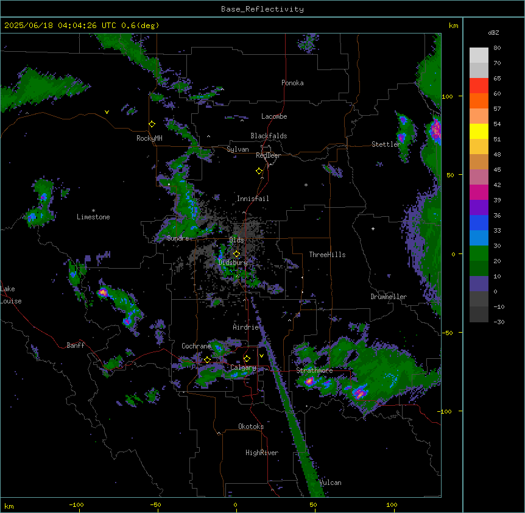The image size is (525, 513).
Task: Pick the red 60-65 dBZ legend swatch
Action: 479,85
